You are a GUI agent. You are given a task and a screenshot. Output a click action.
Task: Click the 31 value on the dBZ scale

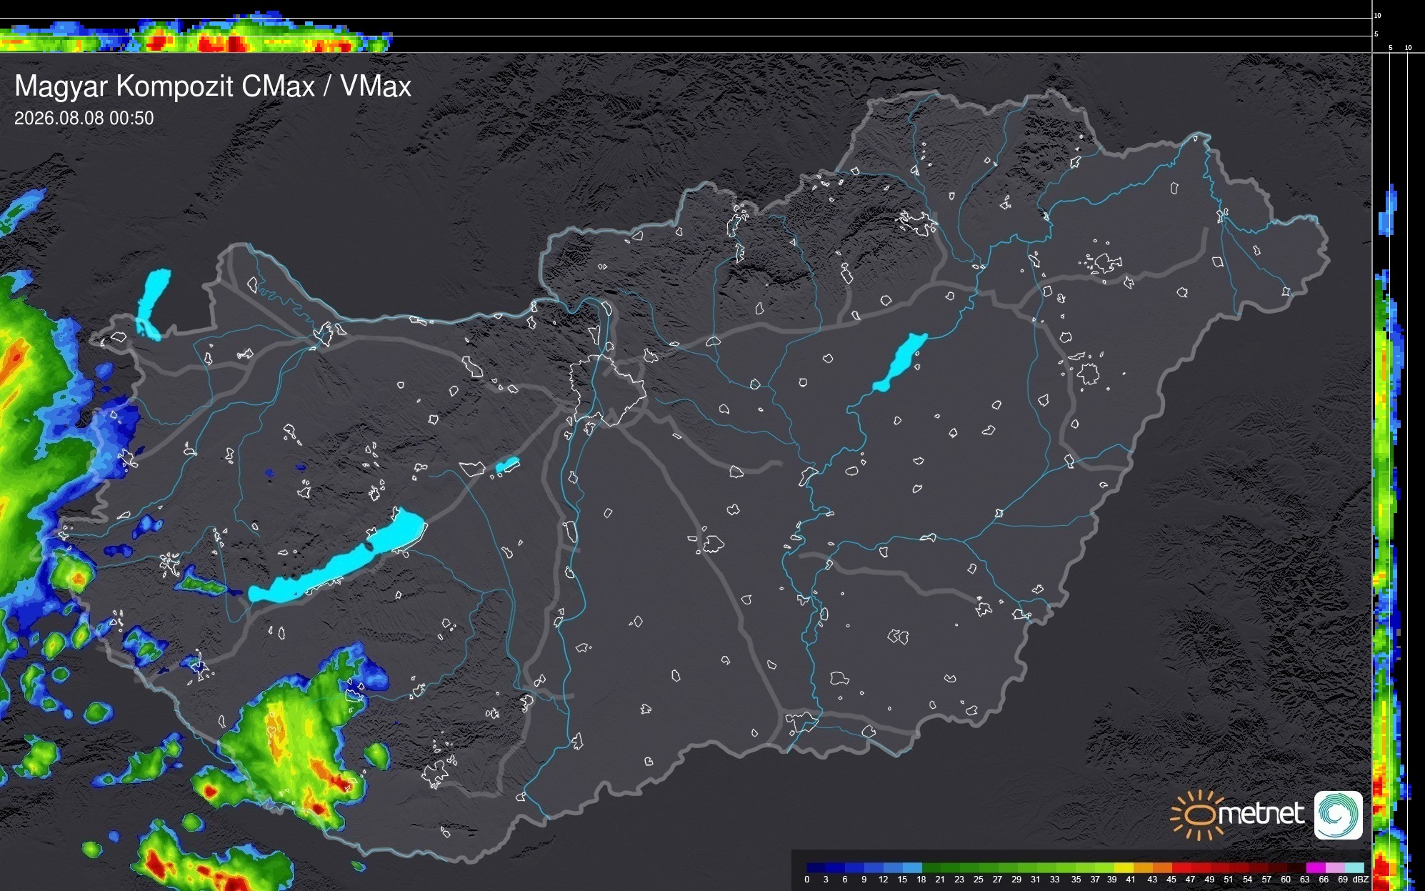1036,880
